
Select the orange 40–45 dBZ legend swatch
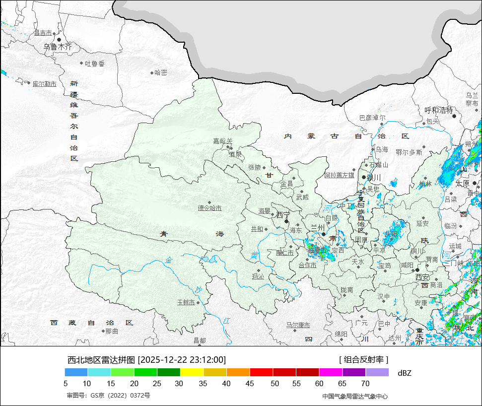click(x=238, y=372)
